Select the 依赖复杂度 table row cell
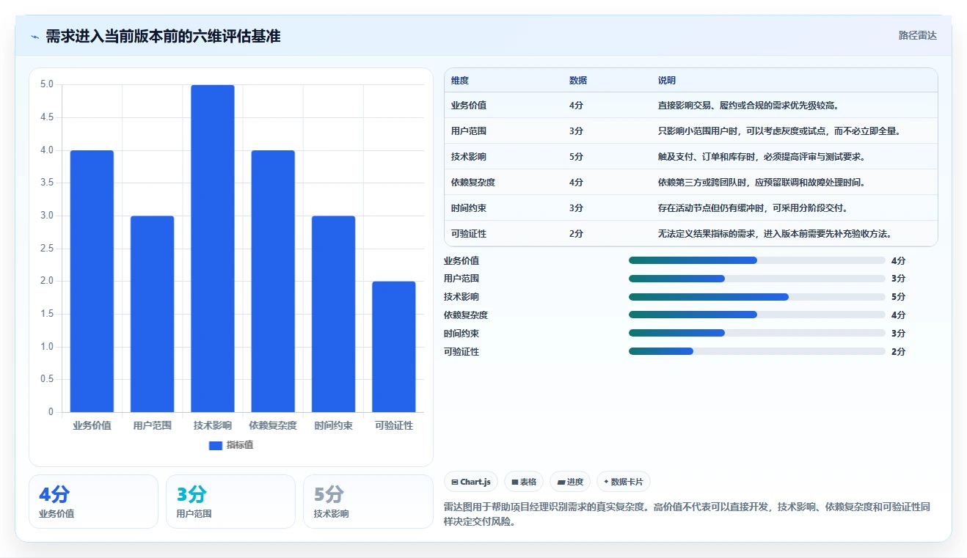The image size is (967, 558). click(x=473, y=183)
